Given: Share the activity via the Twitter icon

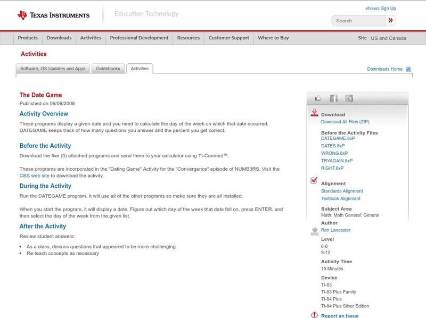Looking at the screenshot, I should (349, 98).
